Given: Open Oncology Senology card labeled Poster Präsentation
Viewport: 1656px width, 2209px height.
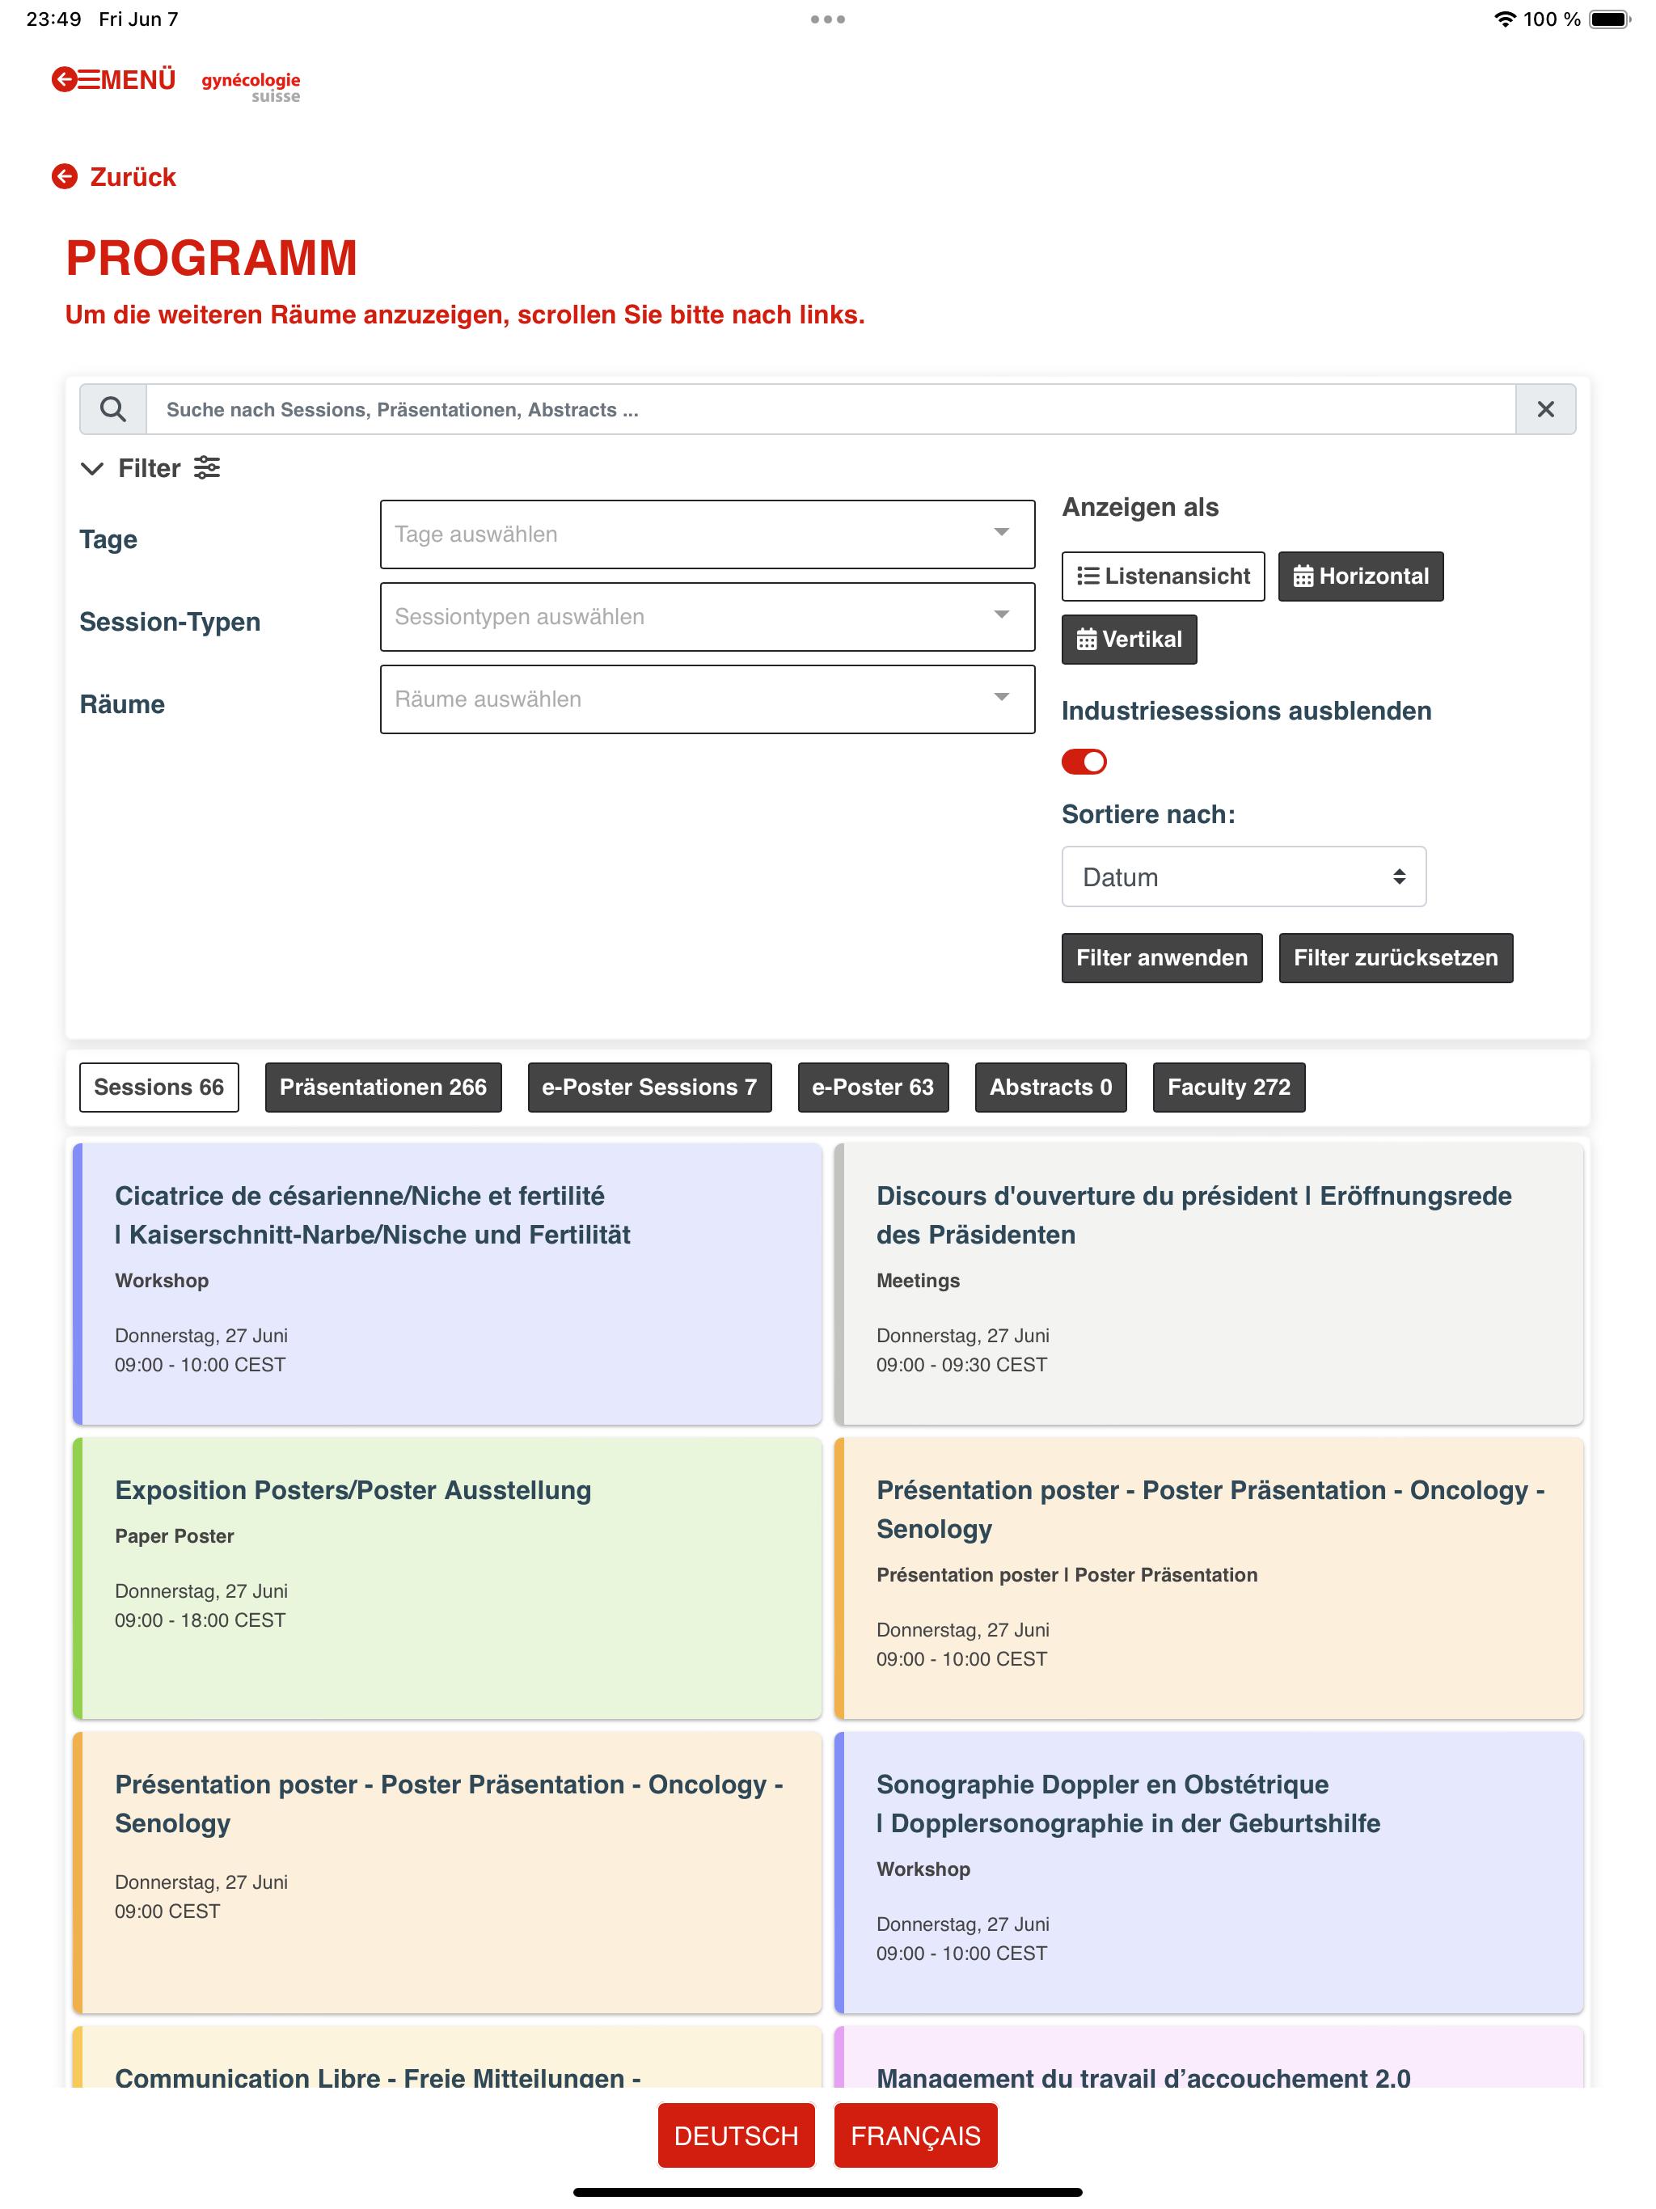Looking at the screenshot, I should [x=1209, y=1578].
